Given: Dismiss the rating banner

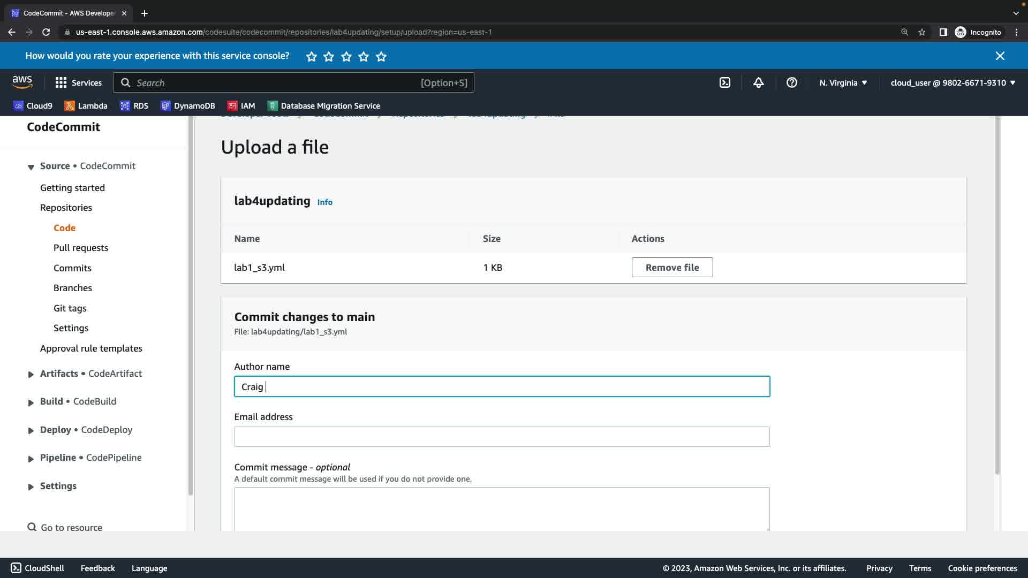Looking at the screenshot, I should click(1000, 56).
